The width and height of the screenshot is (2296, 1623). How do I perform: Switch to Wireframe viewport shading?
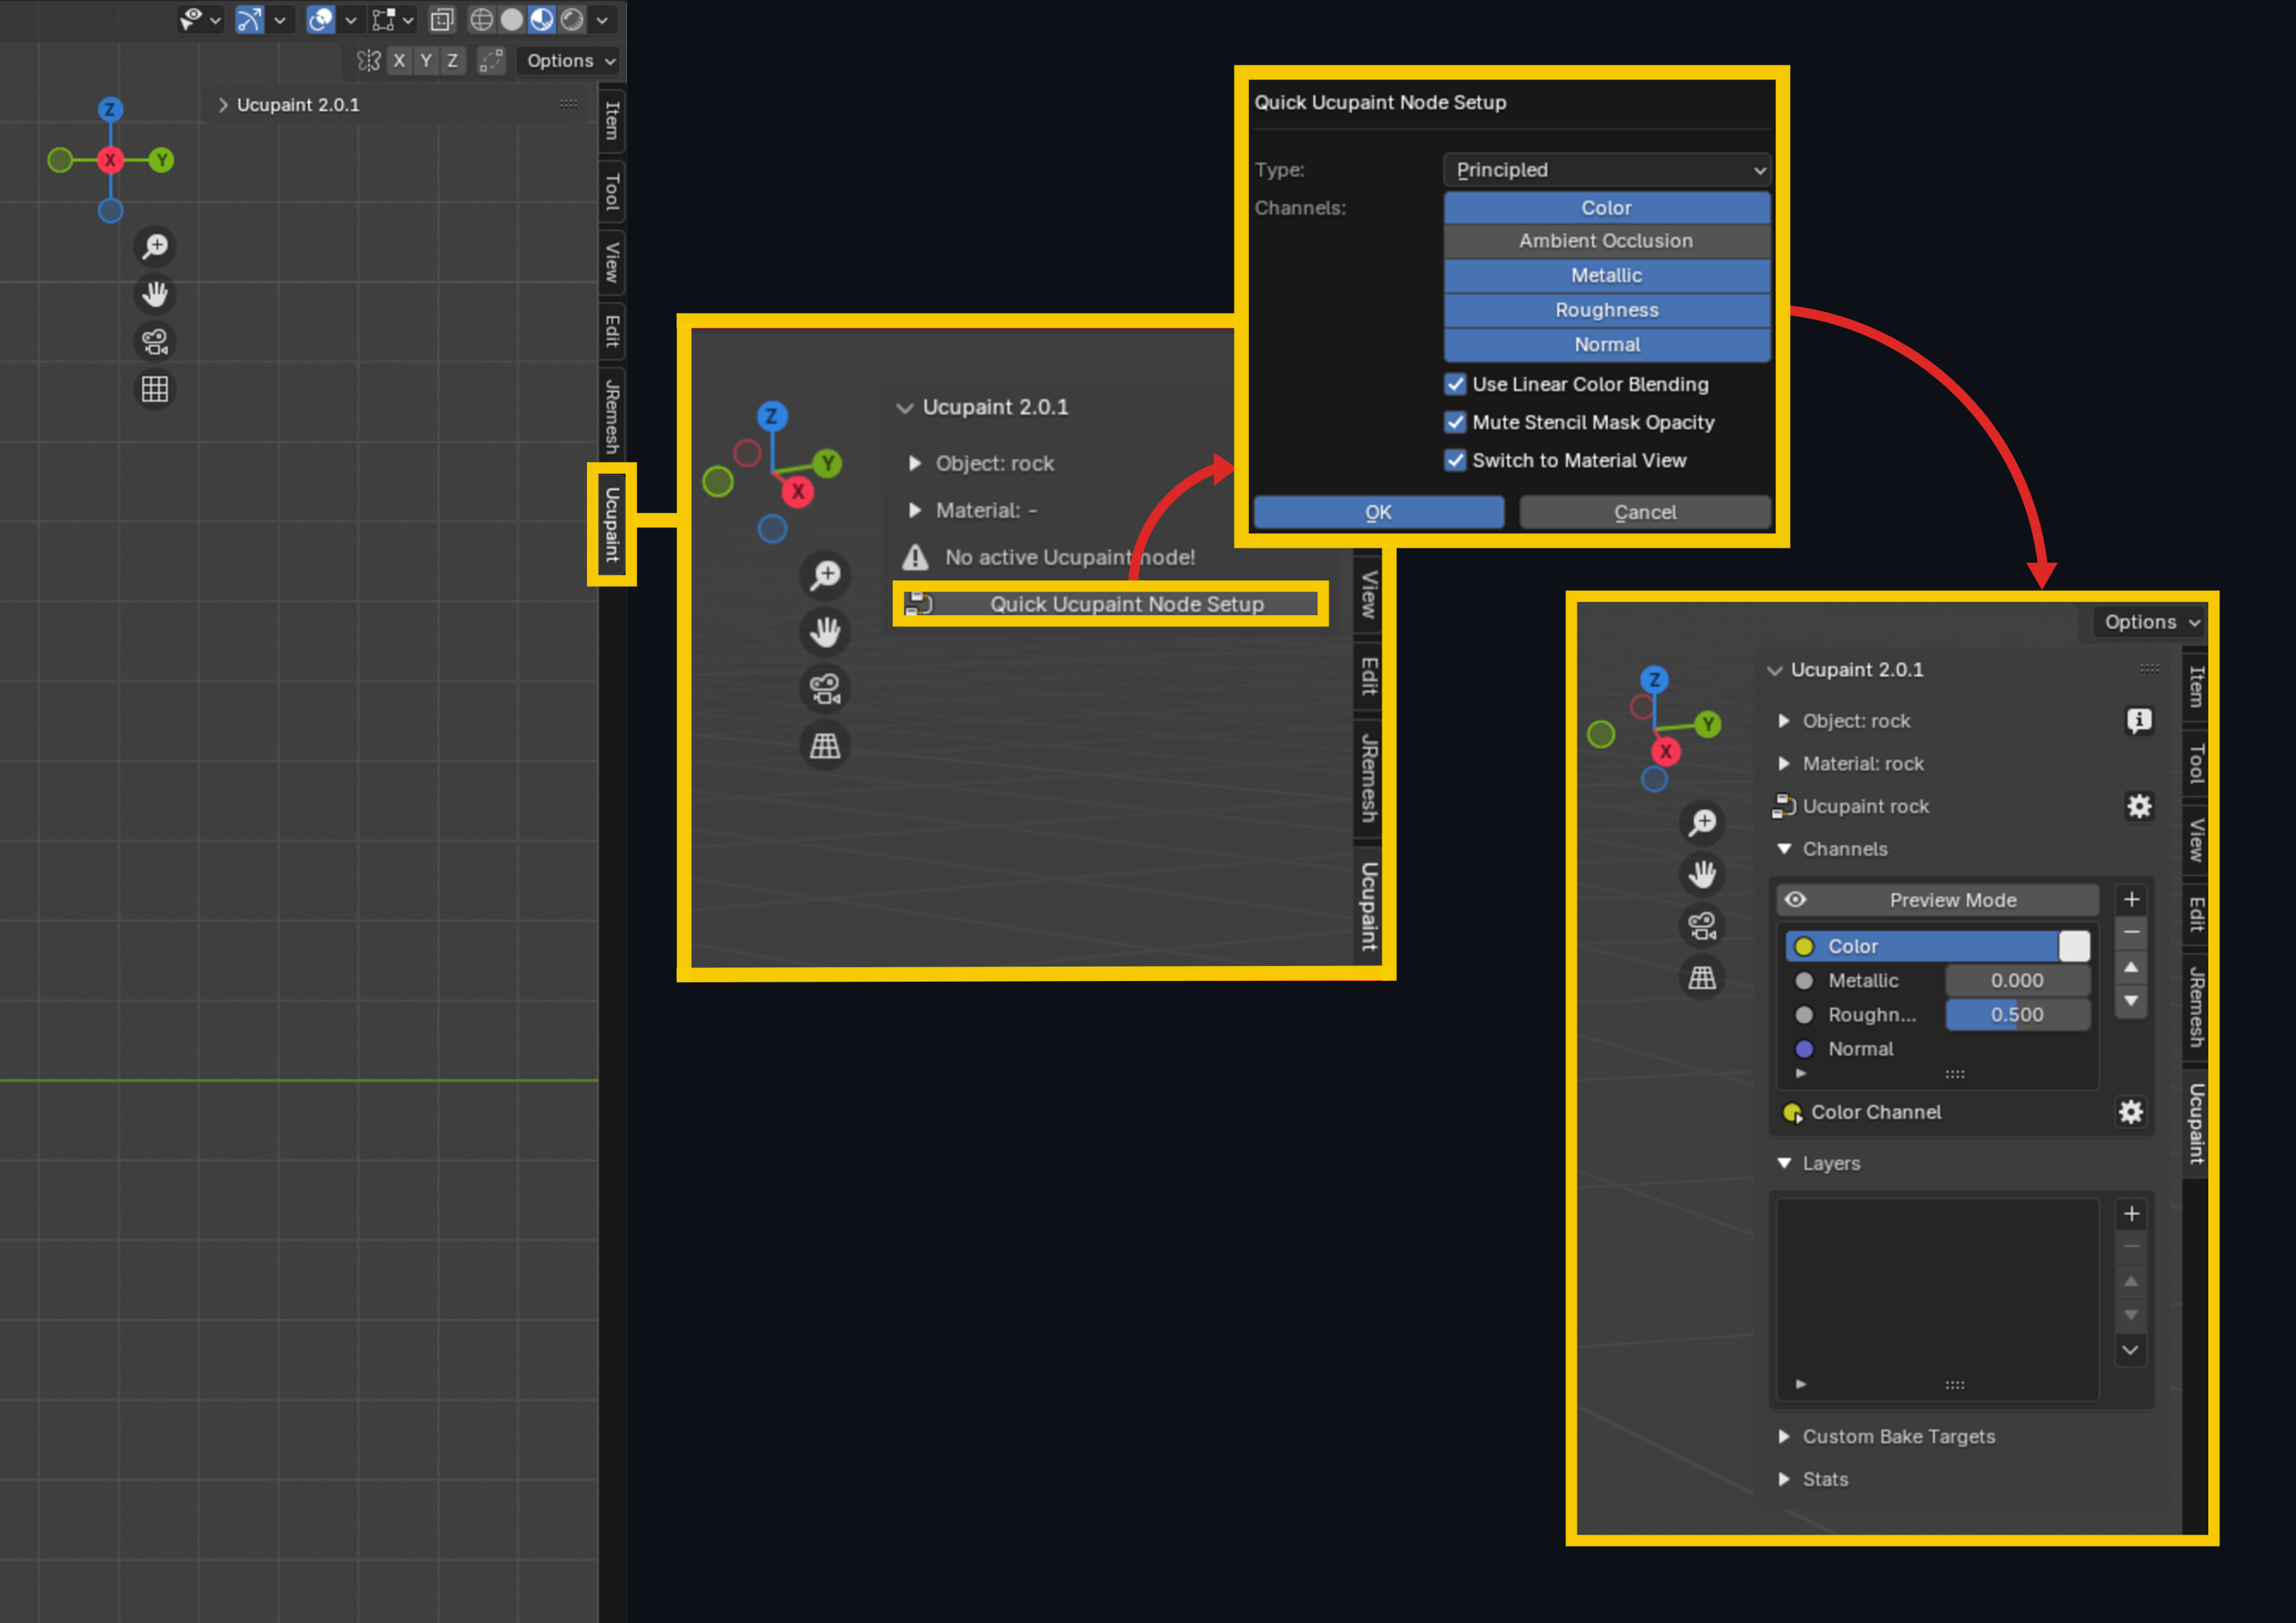tap(482, 19)
